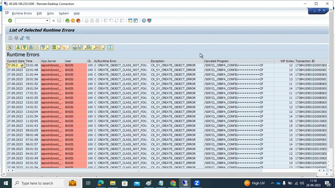335x188 pixels.
Task: Open the System menu
Action: coord(64,13)
